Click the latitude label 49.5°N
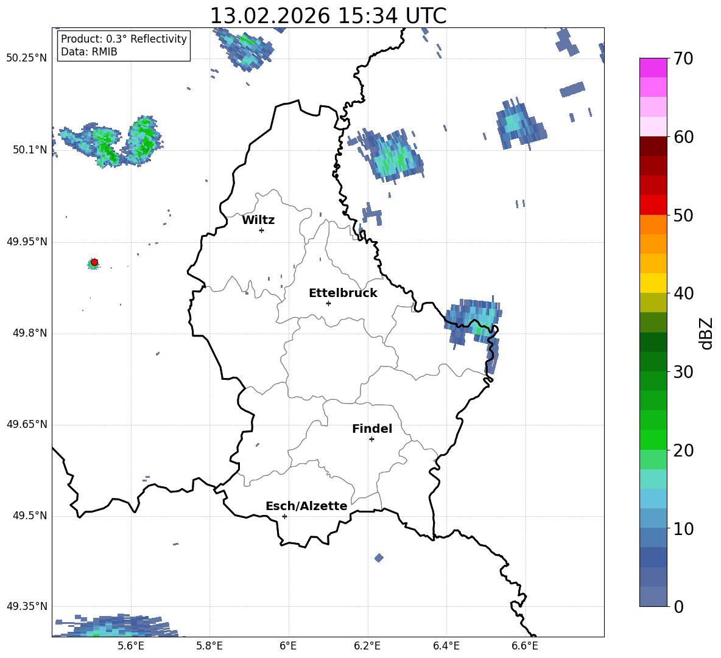 pos(30,516)
